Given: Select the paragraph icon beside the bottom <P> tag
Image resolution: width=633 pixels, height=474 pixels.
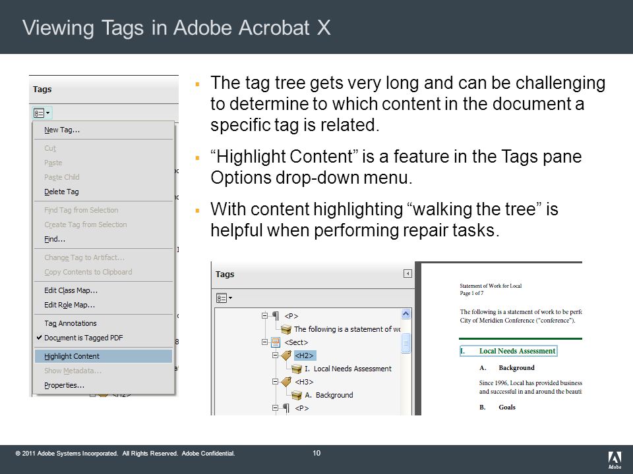Looking at the screenshot, I should 286,408.
